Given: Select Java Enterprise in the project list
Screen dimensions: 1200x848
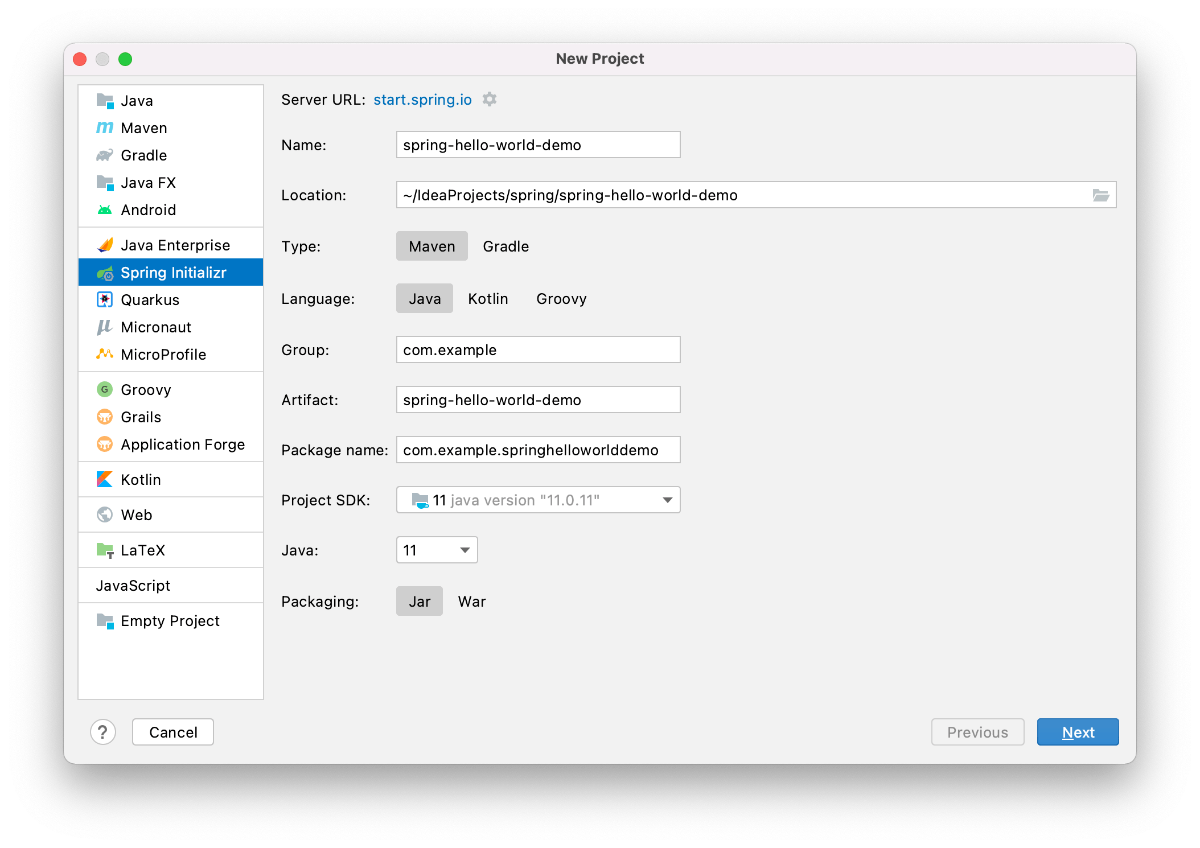Looking at the screenshot, I should (x=175, y=245).
